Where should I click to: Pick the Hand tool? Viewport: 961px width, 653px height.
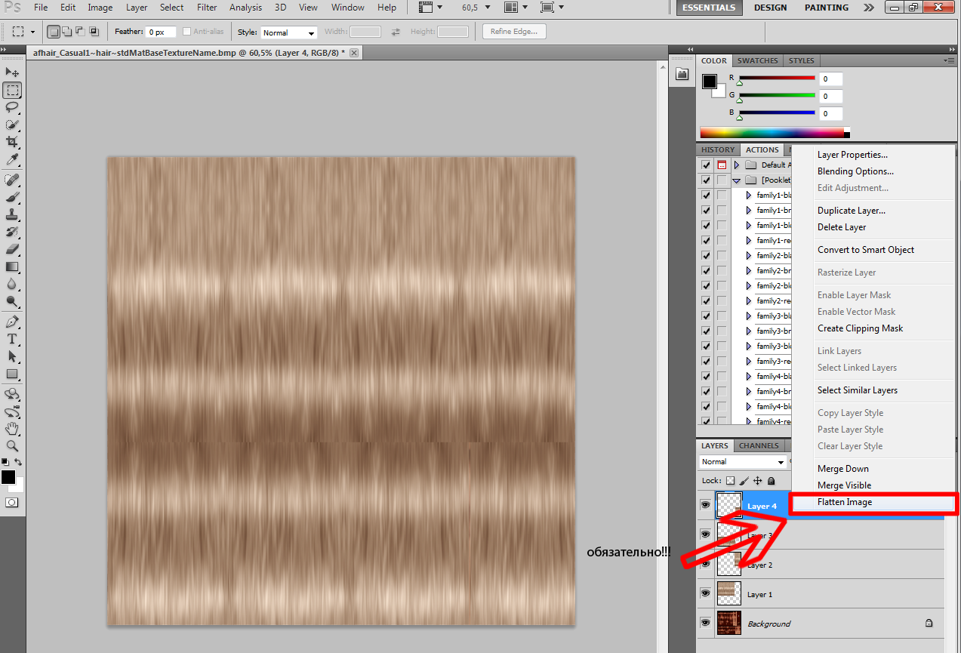pos(13,429)
